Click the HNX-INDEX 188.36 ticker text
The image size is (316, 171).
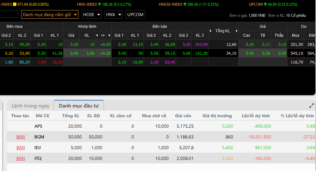point(104,4)
